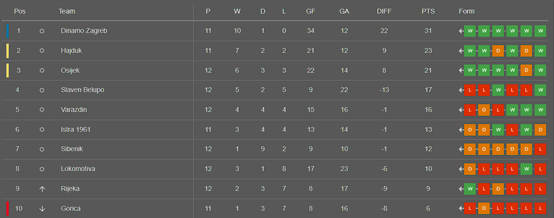Click the blue position marker next to rank 1
This screenshot has width=554, height=218.
(x=7, y=31)
